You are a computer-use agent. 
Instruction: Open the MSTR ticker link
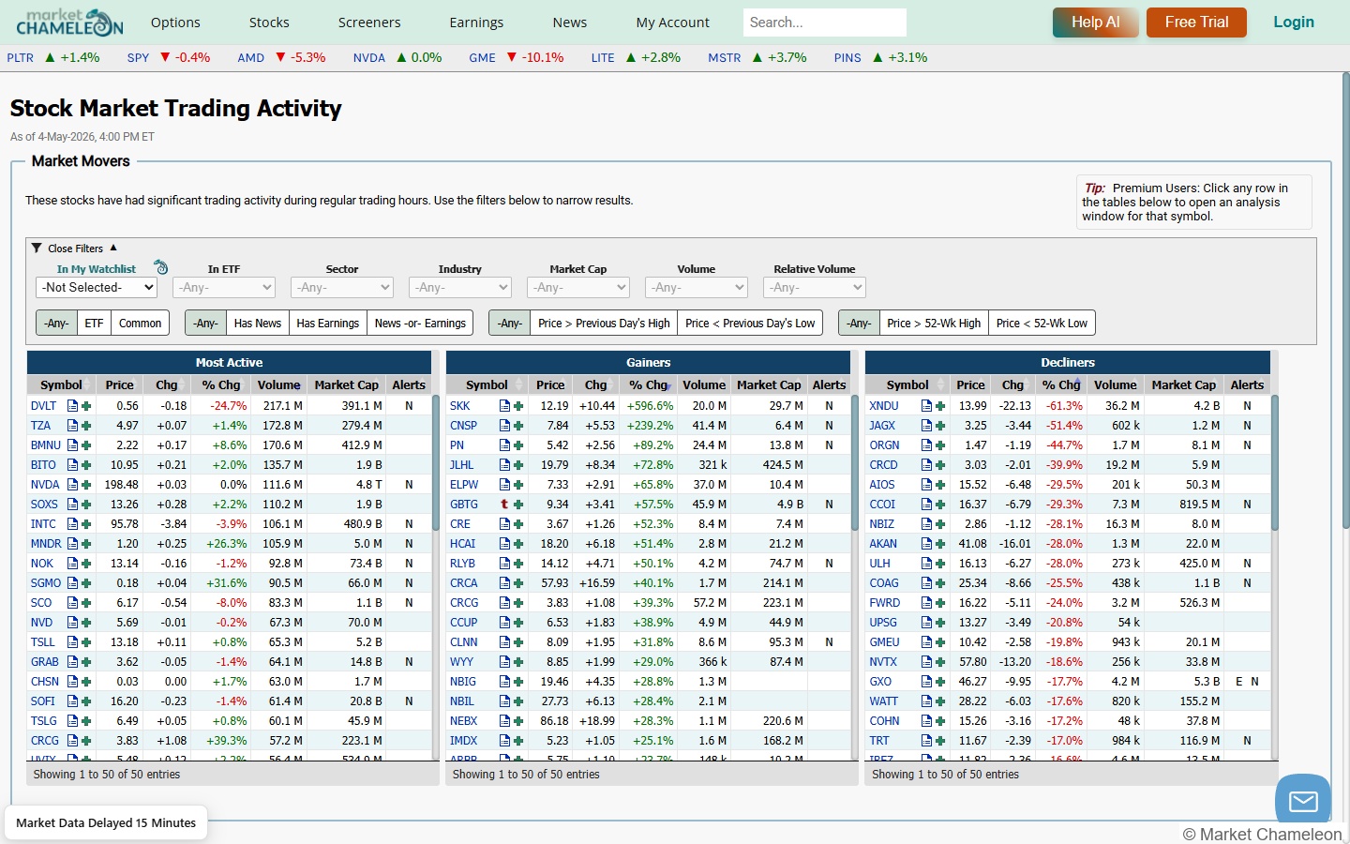tap(724, 58)
